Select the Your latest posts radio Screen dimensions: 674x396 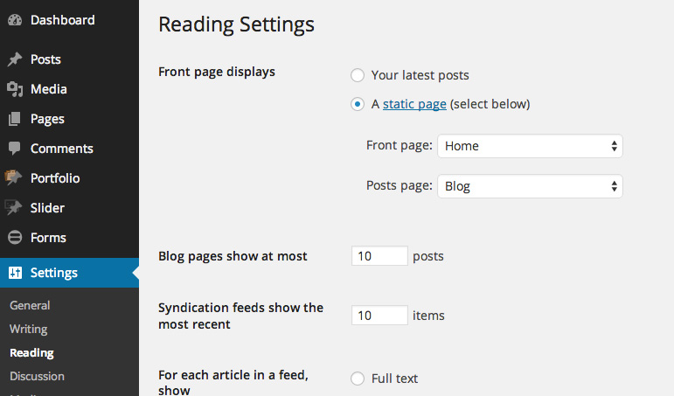click(358, 75)
